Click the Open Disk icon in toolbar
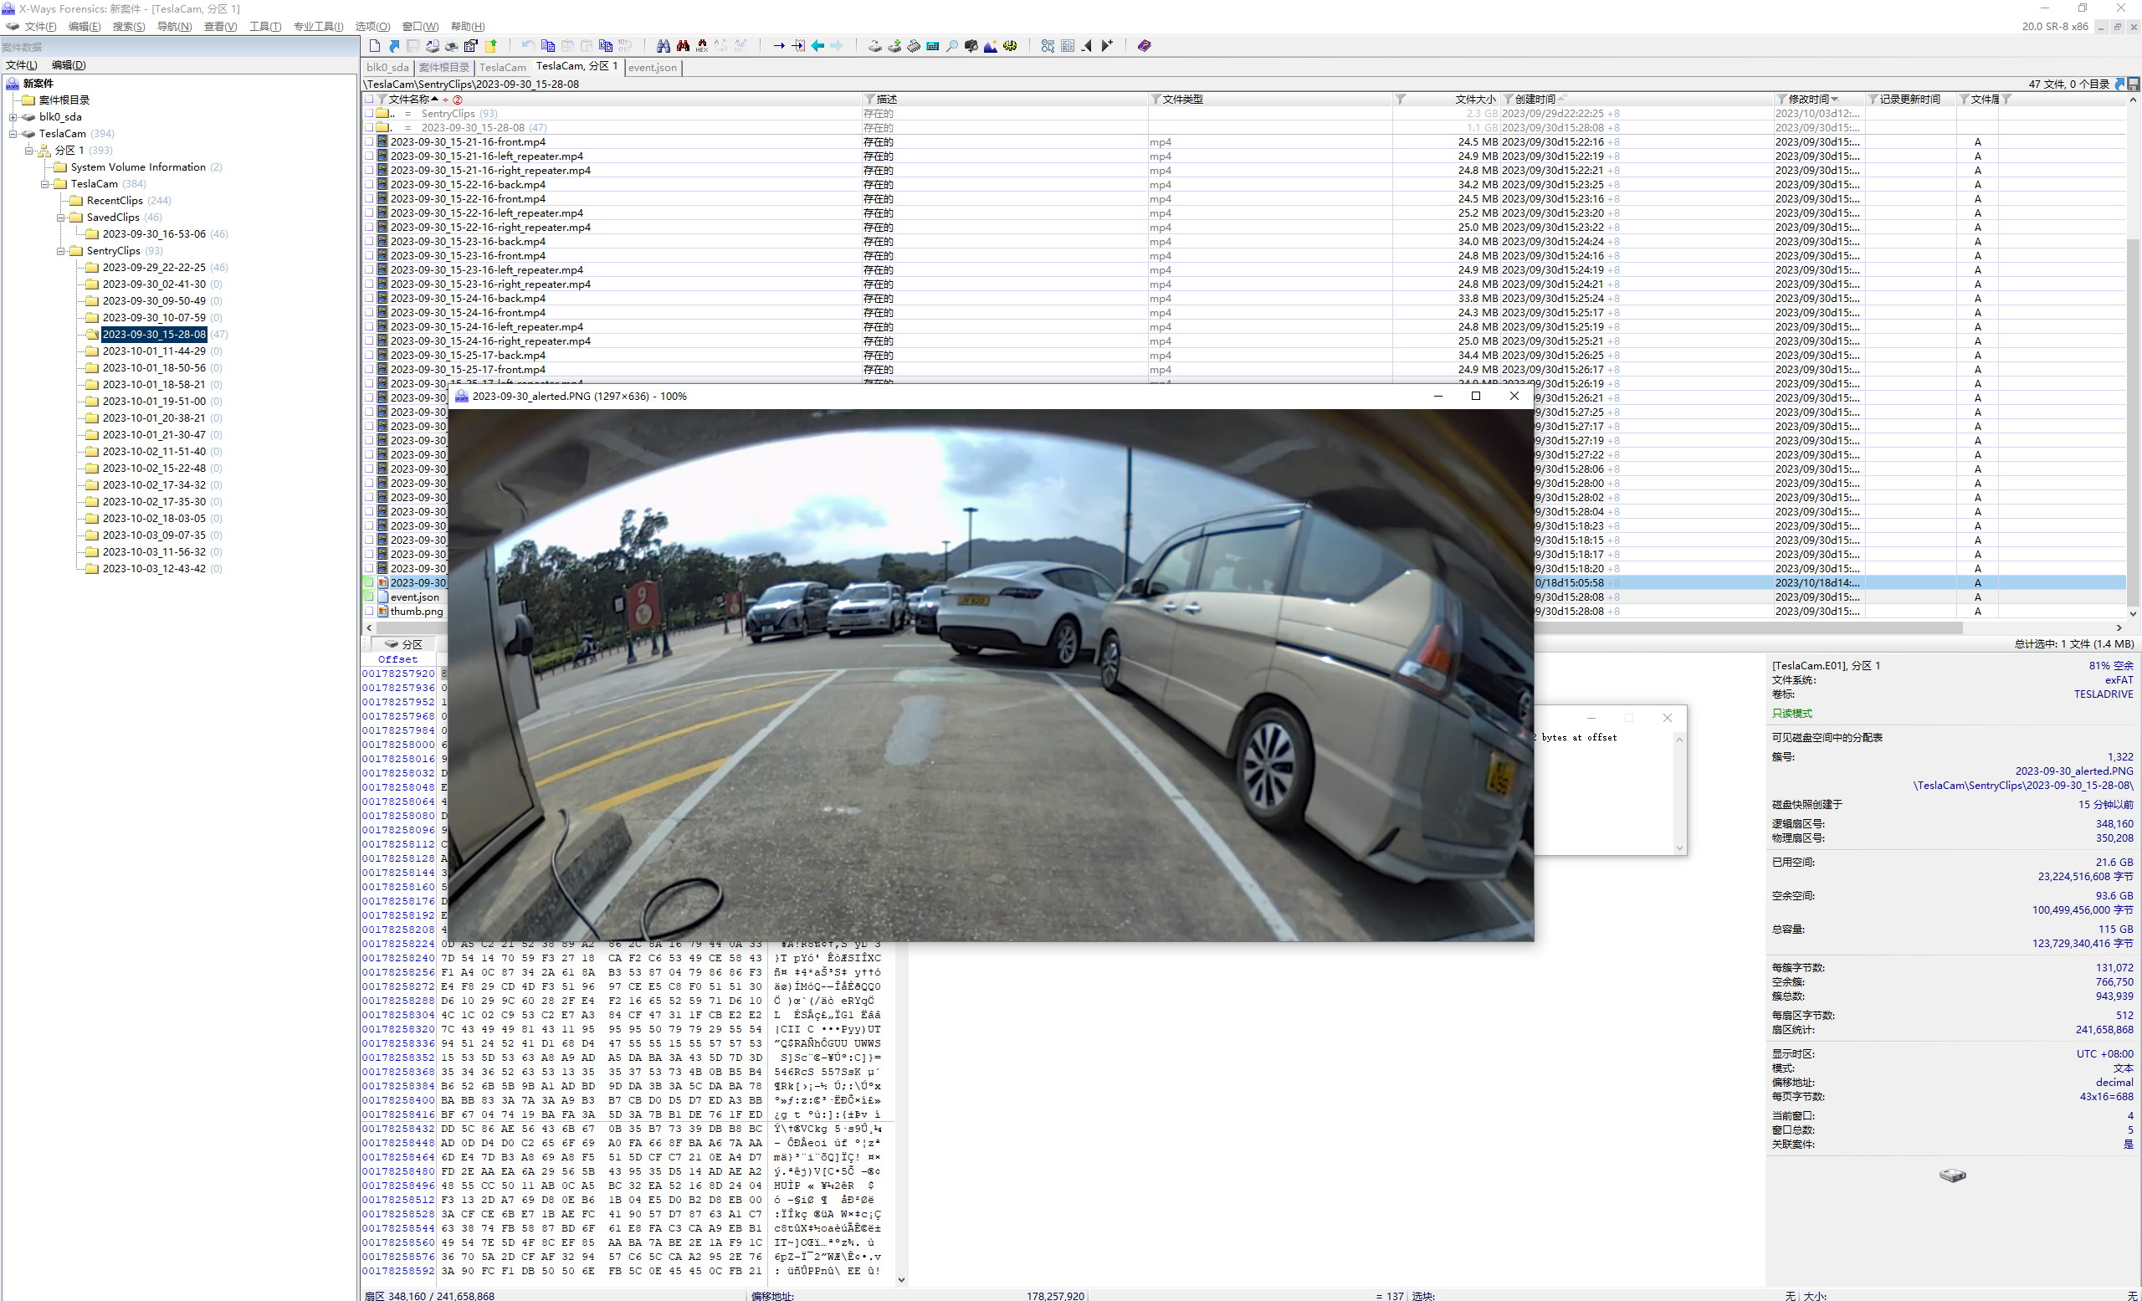Screen dimensions: 2142x1301 [874, 46]
